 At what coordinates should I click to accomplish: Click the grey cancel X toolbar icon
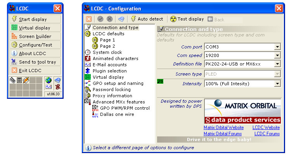tap(109, 19)
